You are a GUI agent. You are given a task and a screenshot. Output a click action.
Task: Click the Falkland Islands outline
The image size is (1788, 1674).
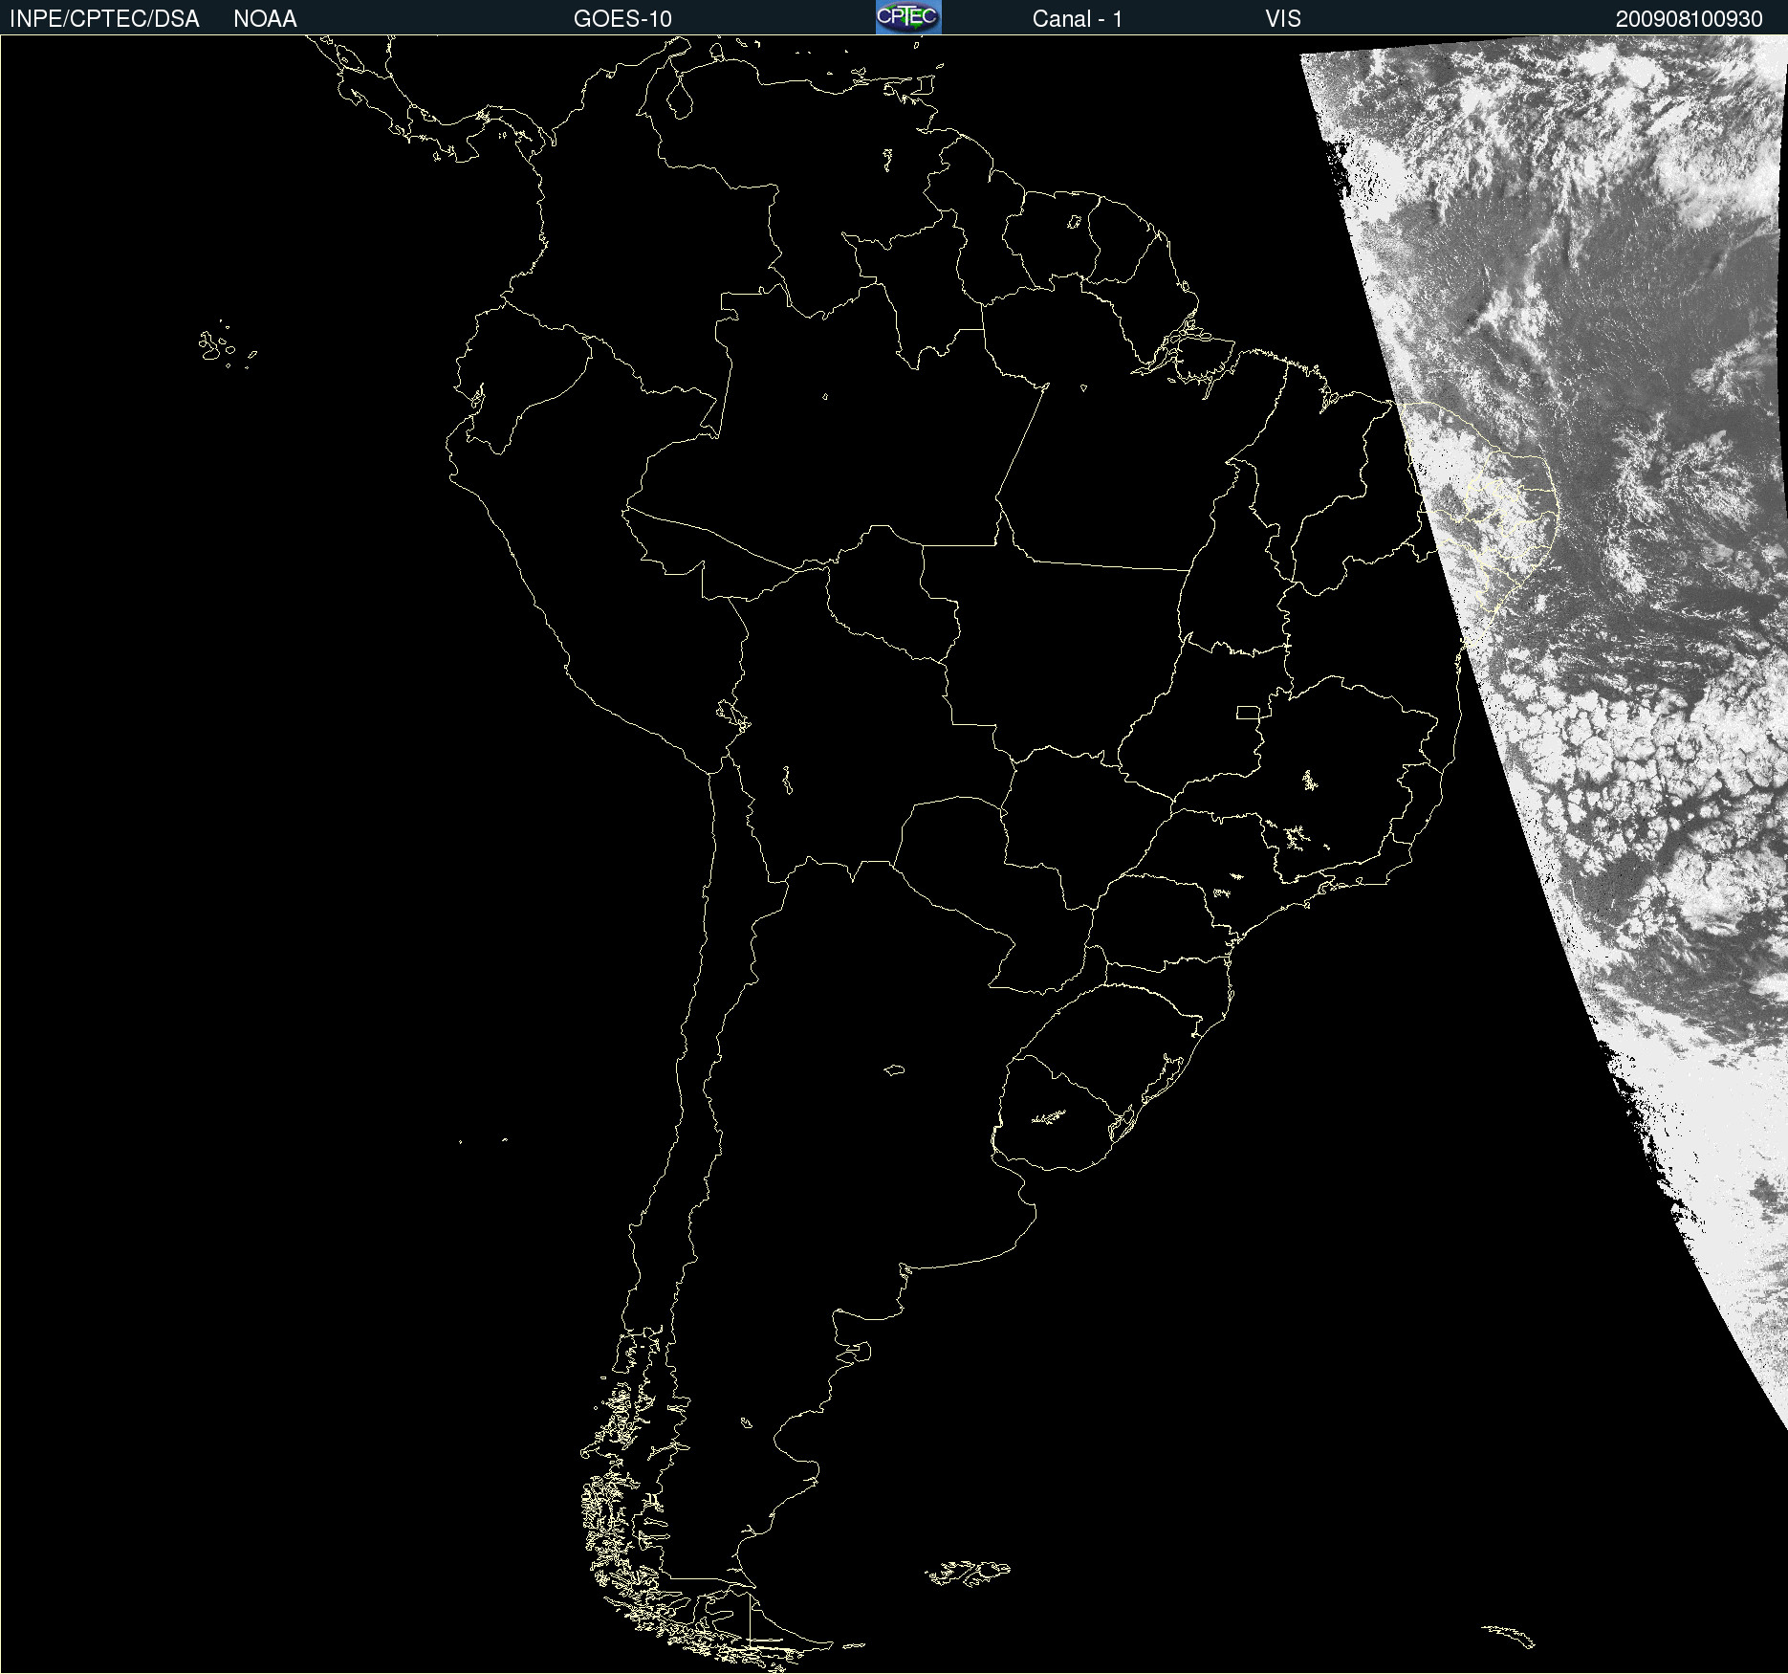968,1573
